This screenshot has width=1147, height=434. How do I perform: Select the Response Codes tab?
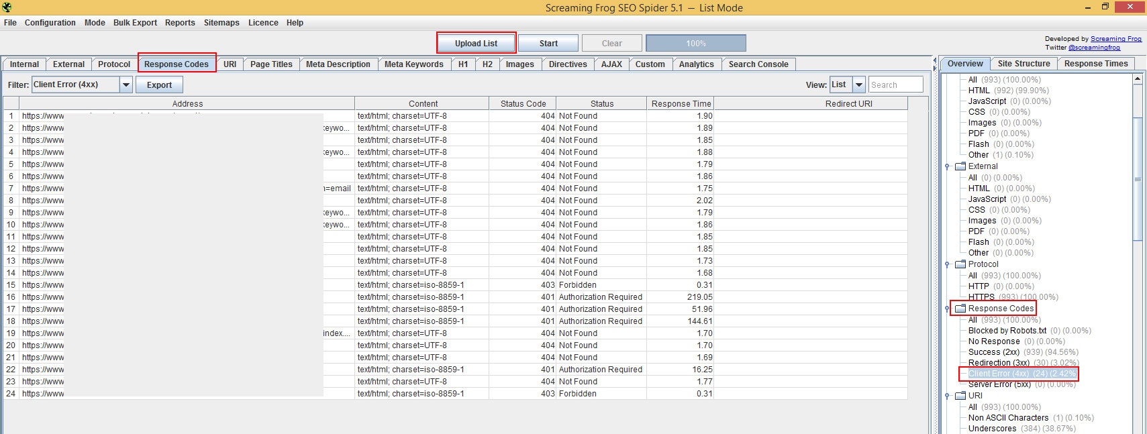(177, 64)
